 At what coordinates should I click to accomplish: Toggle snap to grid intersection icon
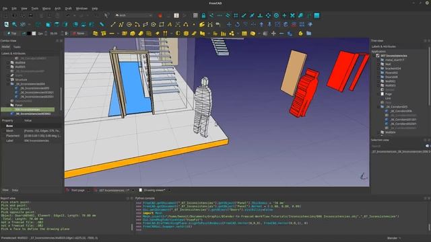[236, 15]
